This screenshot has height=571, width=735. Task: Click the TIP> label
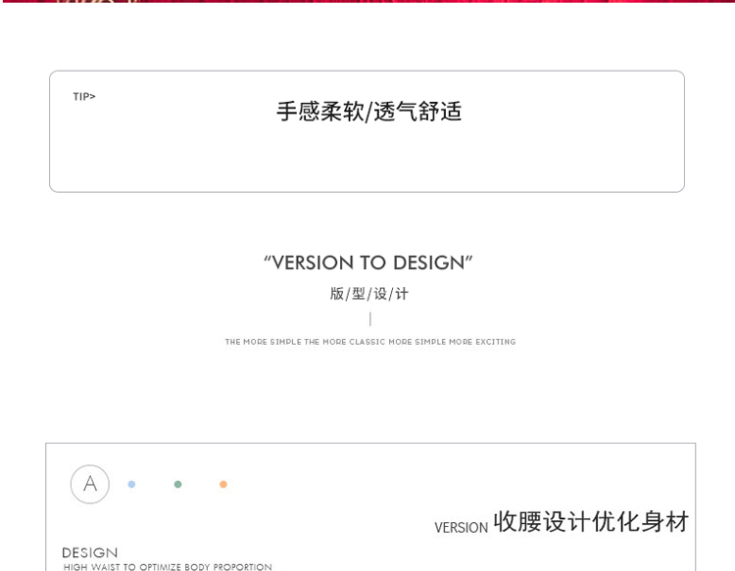(x=84, y=97)
